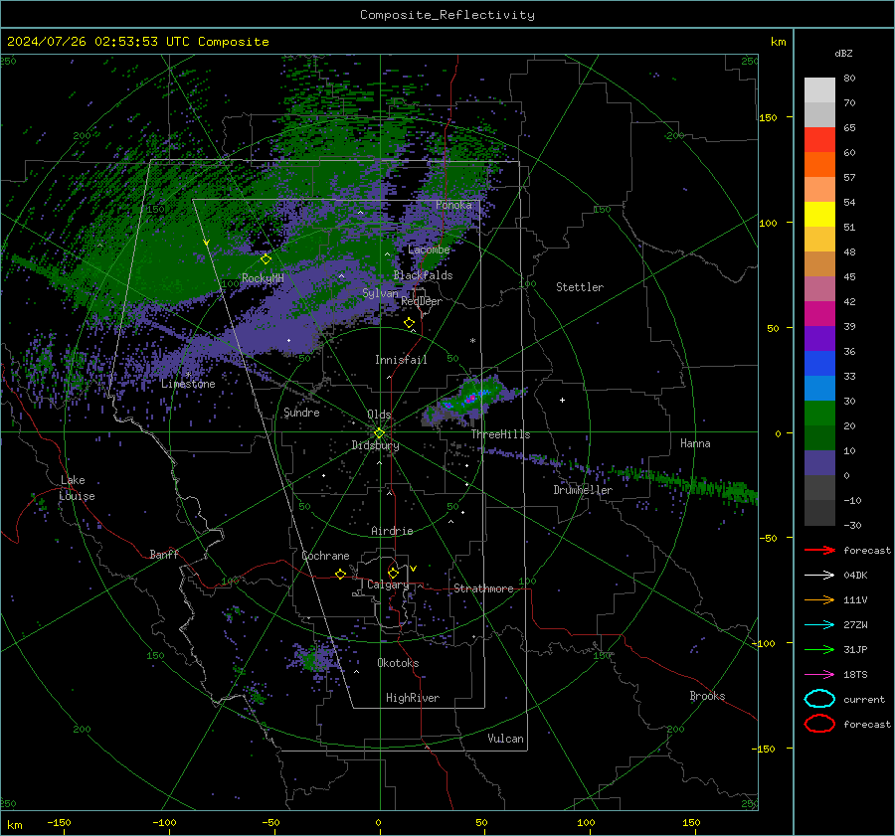Image resolution: width=895 pixels, height=836 pixels.
Task: Click the Okotoks town label
Action: point(398,663)
